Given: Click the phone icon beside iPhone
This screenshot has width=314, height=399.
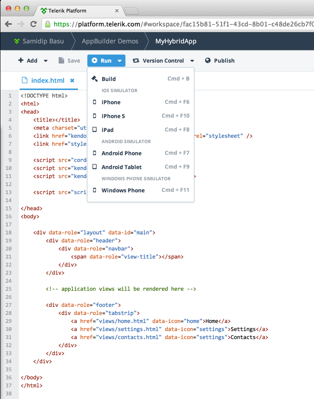Looking at the screenshot, I should (95, 102).
